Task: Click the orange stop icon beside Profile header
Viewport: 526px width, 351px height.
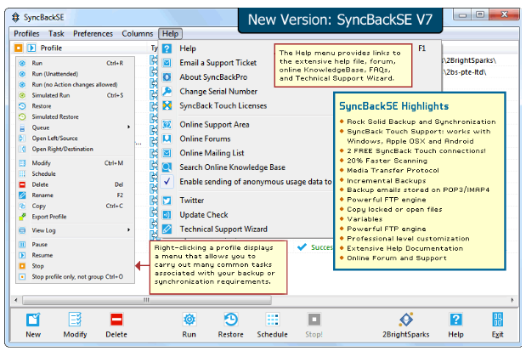Action: click(x=19, y=48)
